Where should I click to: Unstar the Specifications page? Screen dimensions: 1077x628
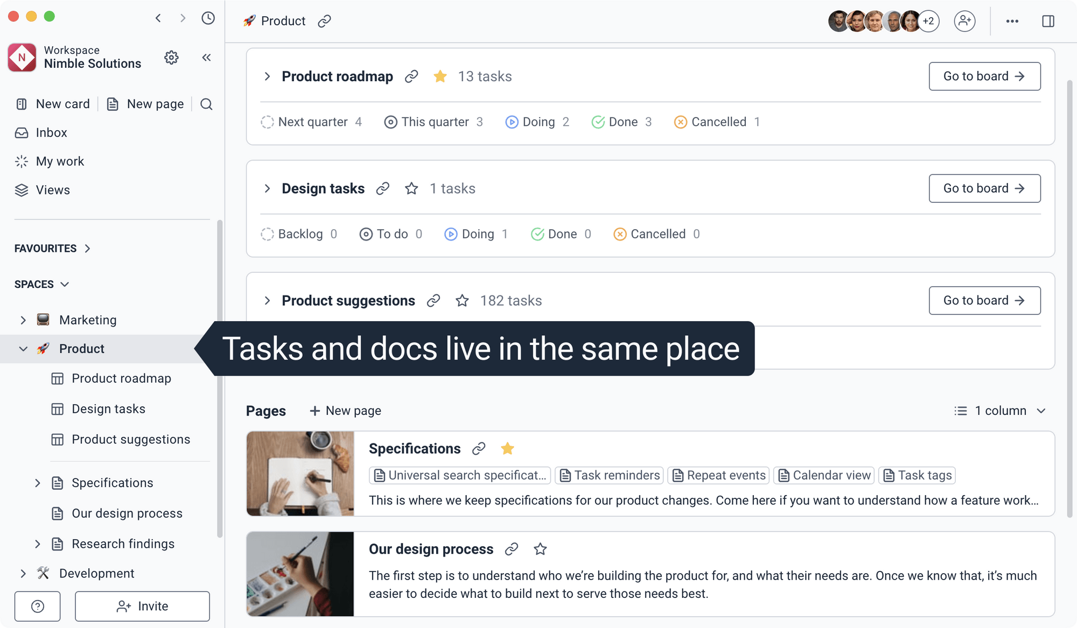507,448
